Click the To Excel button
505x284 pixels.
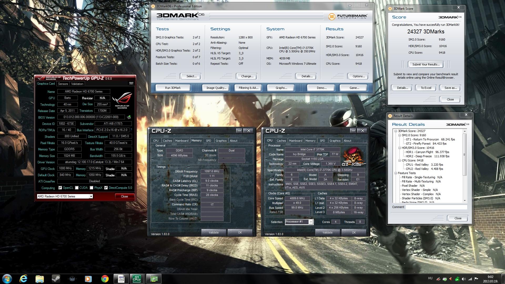(x=426, y=88)
